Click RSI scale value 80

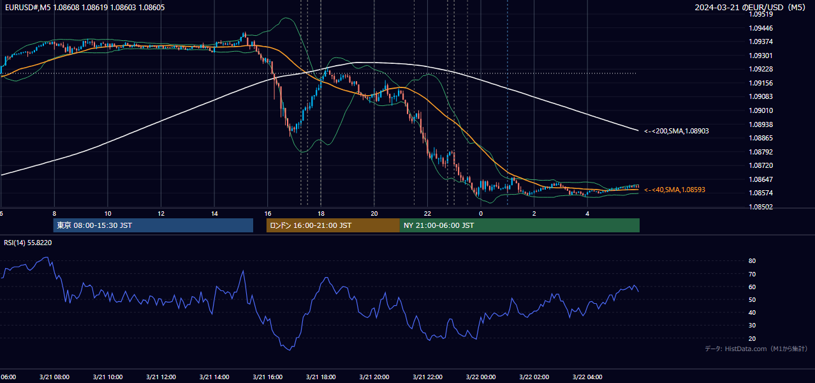[752, 261]
